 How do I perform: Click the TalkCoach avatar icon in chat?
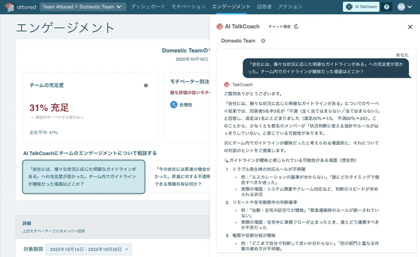click(227, 85)
